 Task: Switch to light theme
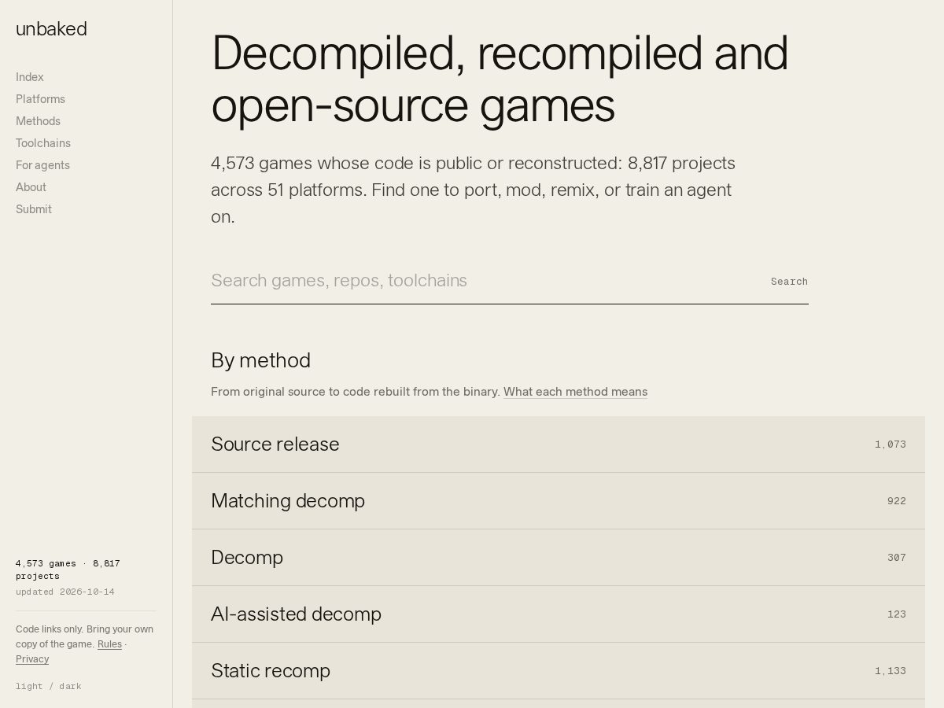[29, 686]
